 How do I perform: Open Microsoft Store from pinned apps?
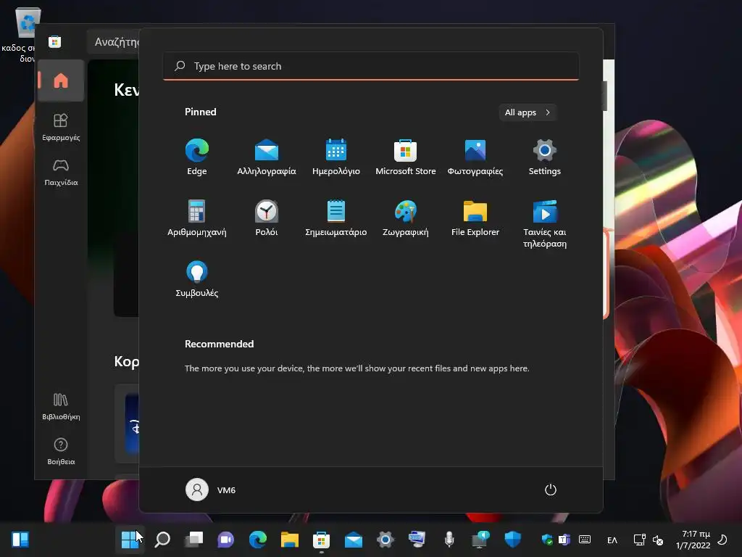406,157
